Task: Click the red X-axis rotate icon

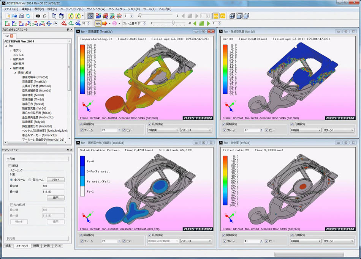Action: tap(64, 23)
